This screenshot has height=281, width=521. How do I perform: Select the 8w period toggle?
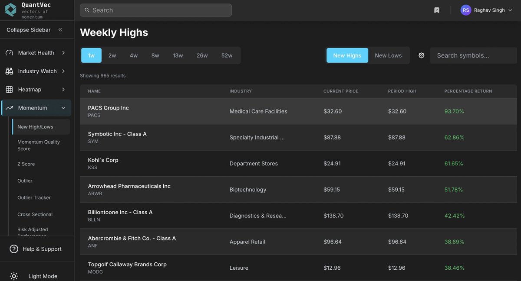click(155, 55)
